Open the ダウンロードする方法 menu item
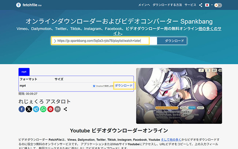The width and height of the screenshot is (238, 149). (x=167, y=5)
